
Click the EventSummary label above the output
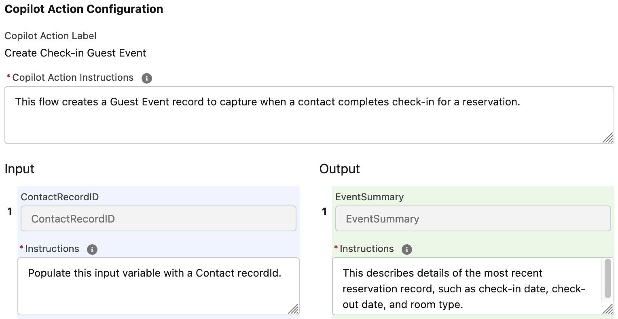(x=370, y=197)
